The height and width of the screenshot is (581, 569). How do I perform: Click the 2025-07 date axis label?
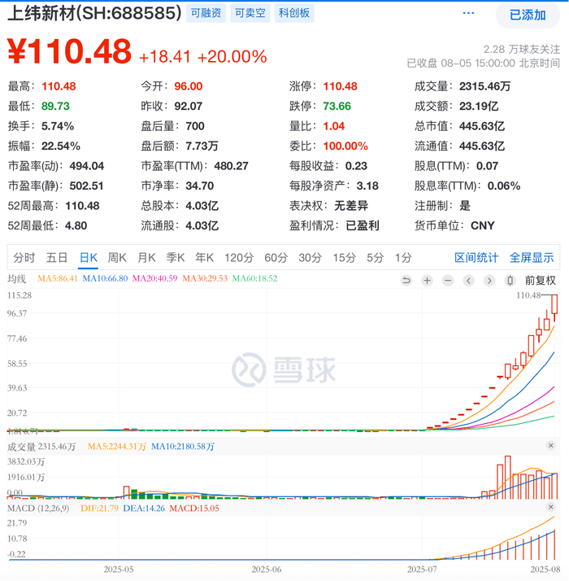[422, 570]
